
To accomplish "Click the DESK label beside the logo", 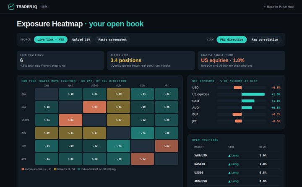I will click(x=44, y=7).
